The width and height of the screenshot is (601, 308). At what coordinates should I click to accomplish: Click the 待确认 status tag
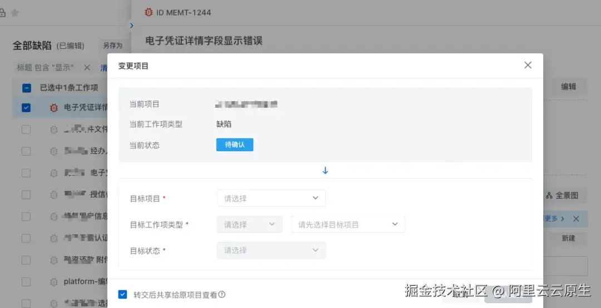(235, 145)
